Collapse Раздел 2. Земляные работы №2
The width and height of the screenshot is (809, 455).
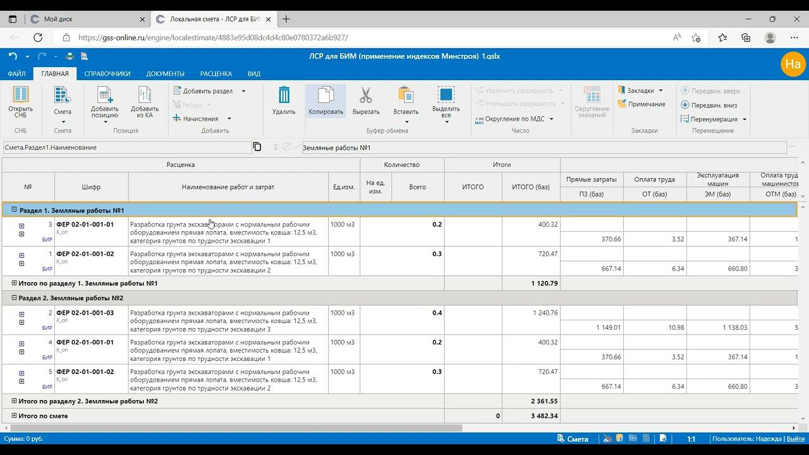click(15, 298)
